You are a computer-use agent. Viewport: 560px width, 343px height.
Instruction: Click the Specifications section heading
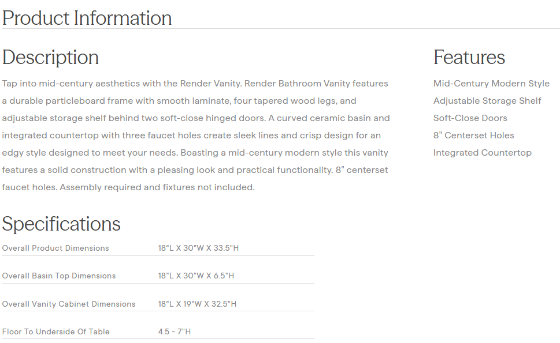point(61,224)
